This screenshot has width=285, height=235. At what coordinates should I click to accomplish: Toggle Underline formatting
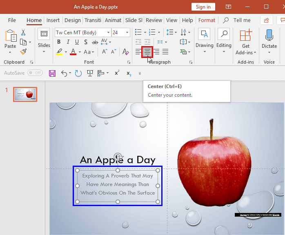tap(76, 42)
